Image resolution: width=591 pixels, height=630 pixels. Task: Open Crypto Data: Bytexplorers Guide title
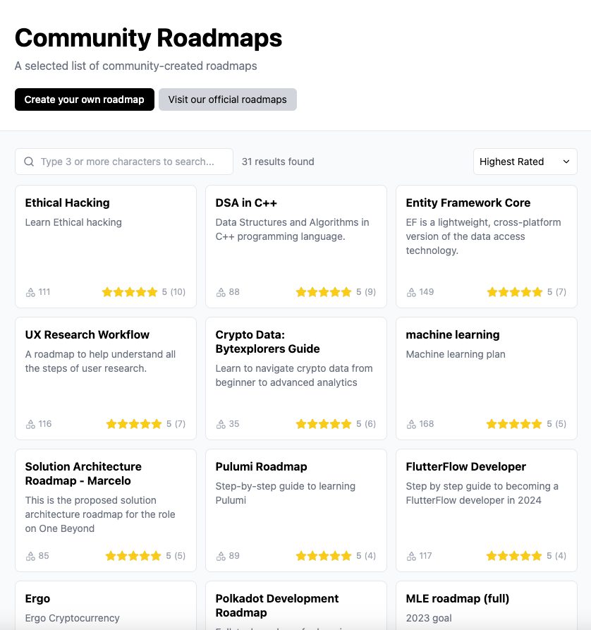(x=267, y=341)
